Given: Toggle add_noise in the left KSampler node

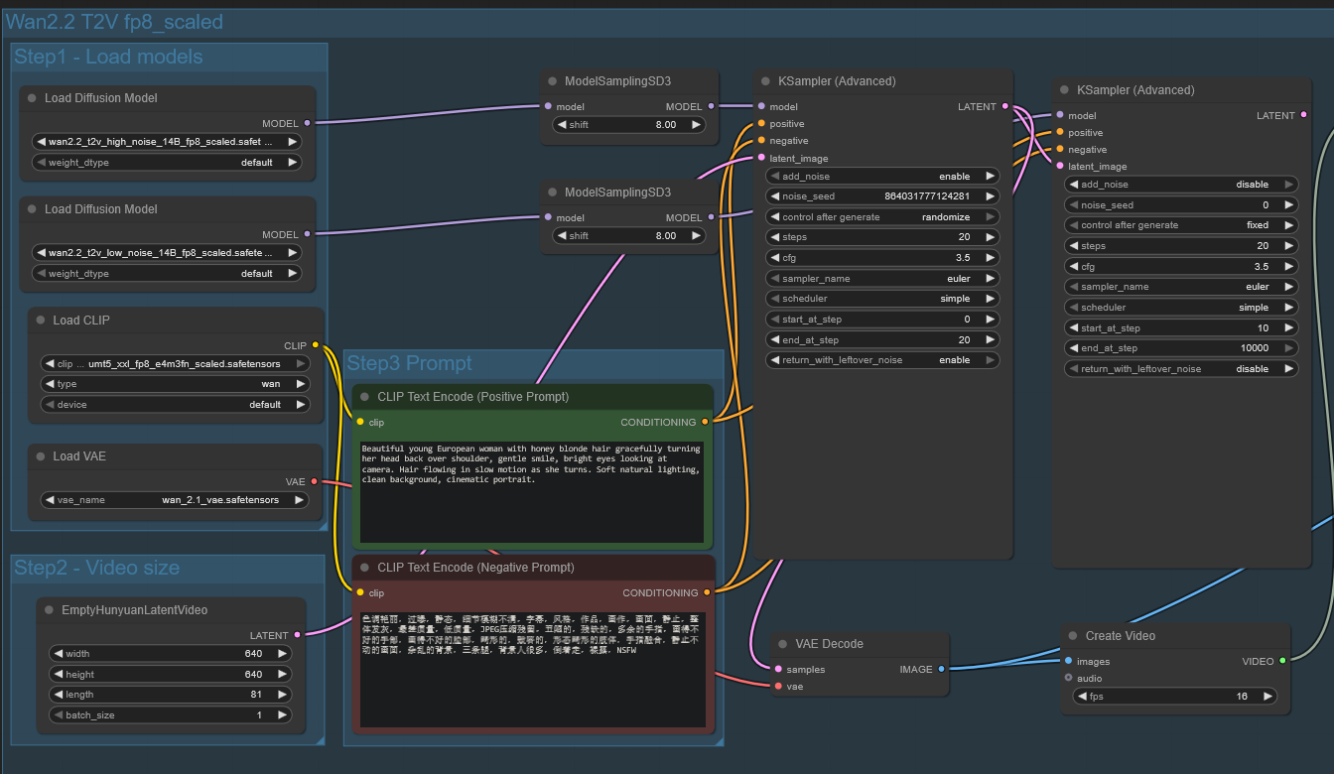Looking at the screenshot, I should pyautogui.click(x=881, y=176).
